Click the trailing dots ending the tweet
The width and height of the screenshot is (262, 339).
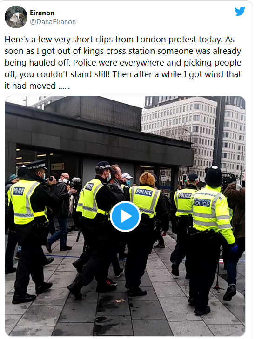click(x=64, y=86)
